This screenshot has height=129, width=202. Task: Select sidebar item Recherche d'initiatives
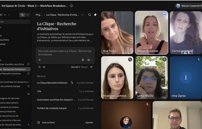(15, 69)
